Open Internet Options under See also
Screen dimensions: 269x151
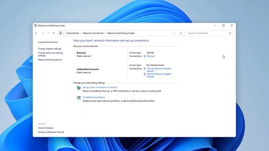(x=46, y=128)
